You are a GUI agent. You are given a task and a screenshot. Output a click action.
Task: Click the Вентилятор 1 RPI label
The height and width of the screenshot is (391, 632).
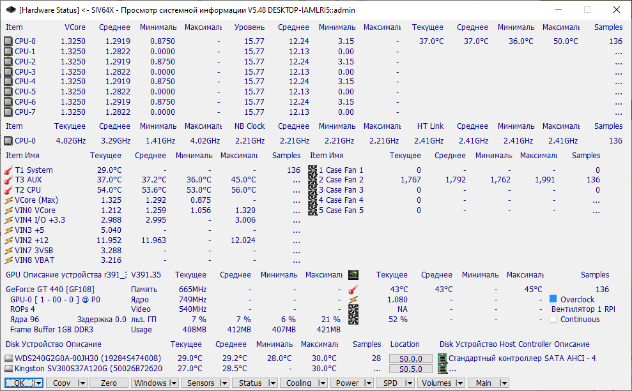[x=583, y=309]
